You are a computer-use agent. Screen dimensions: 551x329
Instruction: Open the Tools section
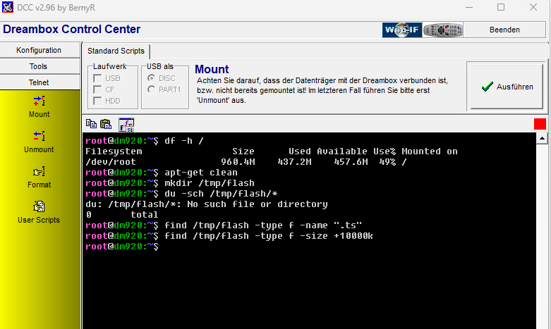pos(39,66)
